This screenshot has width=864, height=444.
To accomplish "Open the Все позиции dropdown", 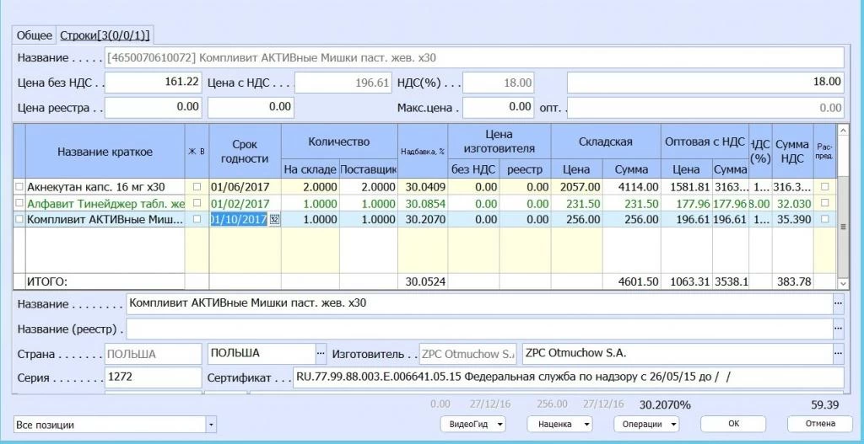I will pyautogui.click(x=211, y=425).
